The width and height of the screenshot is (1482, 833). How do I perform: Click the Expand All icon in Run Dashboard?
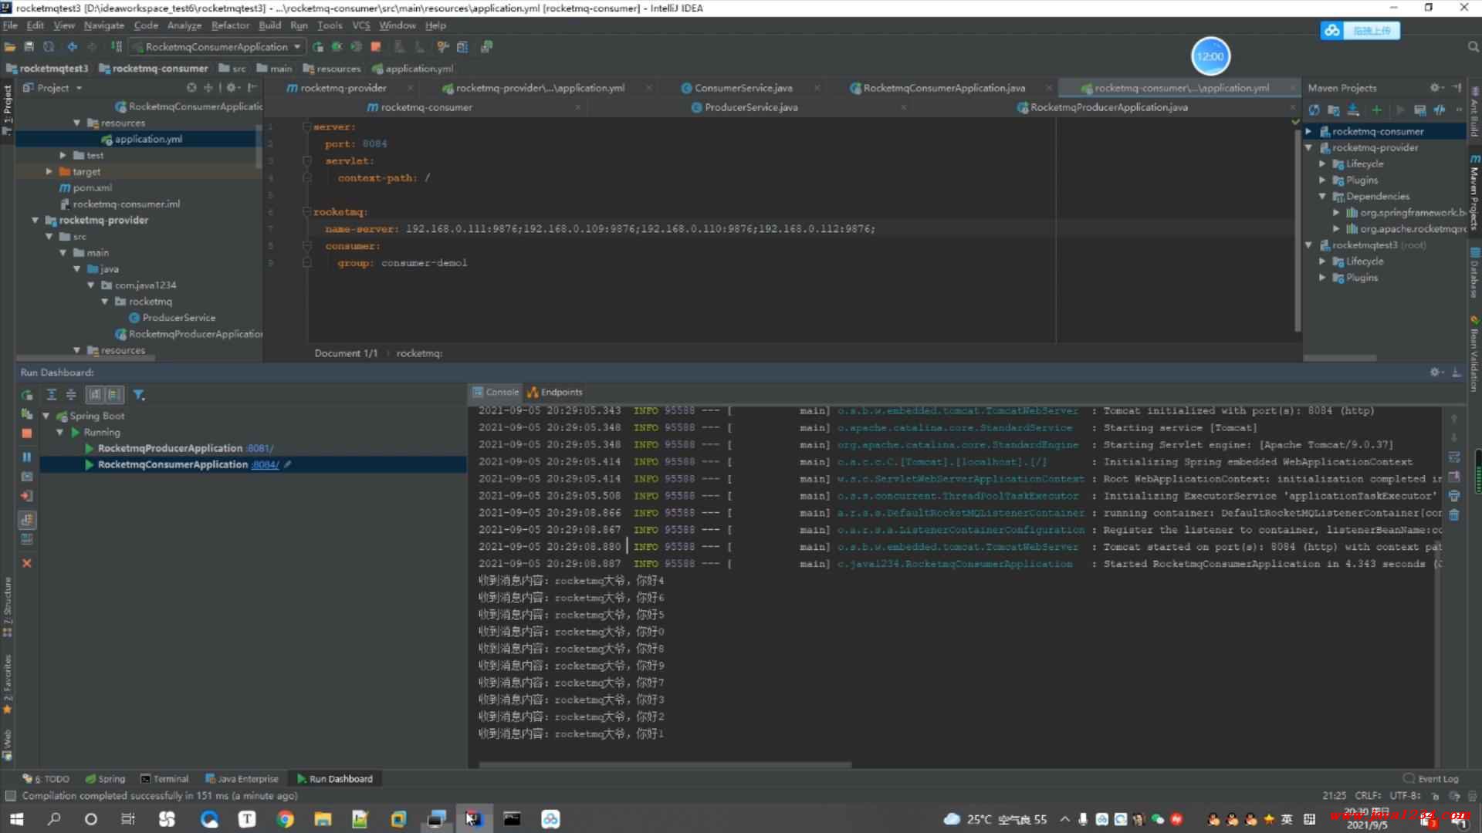point(52,395)
